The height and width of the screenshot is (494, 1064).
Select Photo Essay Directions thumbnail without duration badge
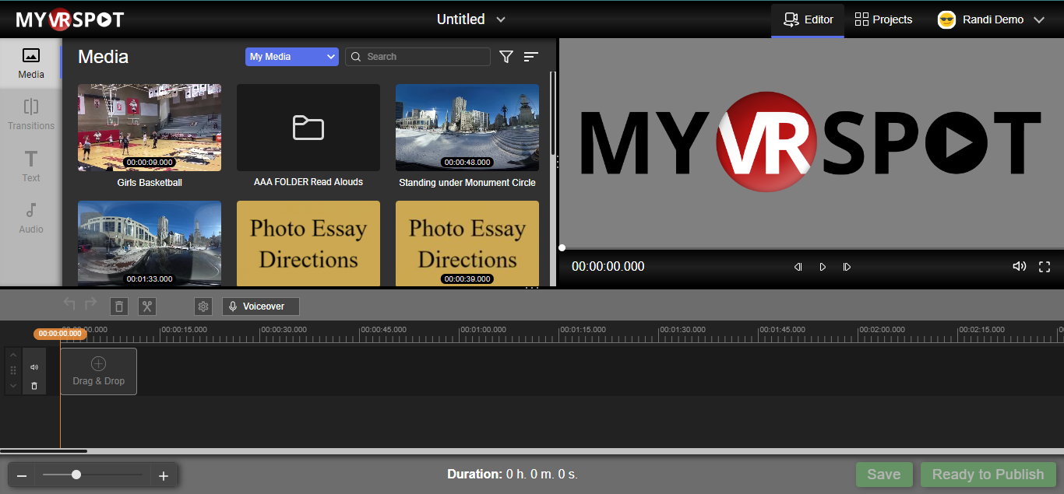[x=308, y=243]
